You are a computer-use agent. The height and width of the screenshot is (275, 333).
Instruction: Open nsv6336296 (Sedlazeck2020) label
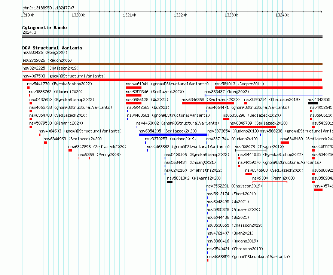click(252, 115)
